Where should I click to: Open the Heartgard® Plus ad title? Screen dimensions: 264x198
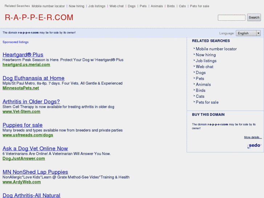pos(23,54)
